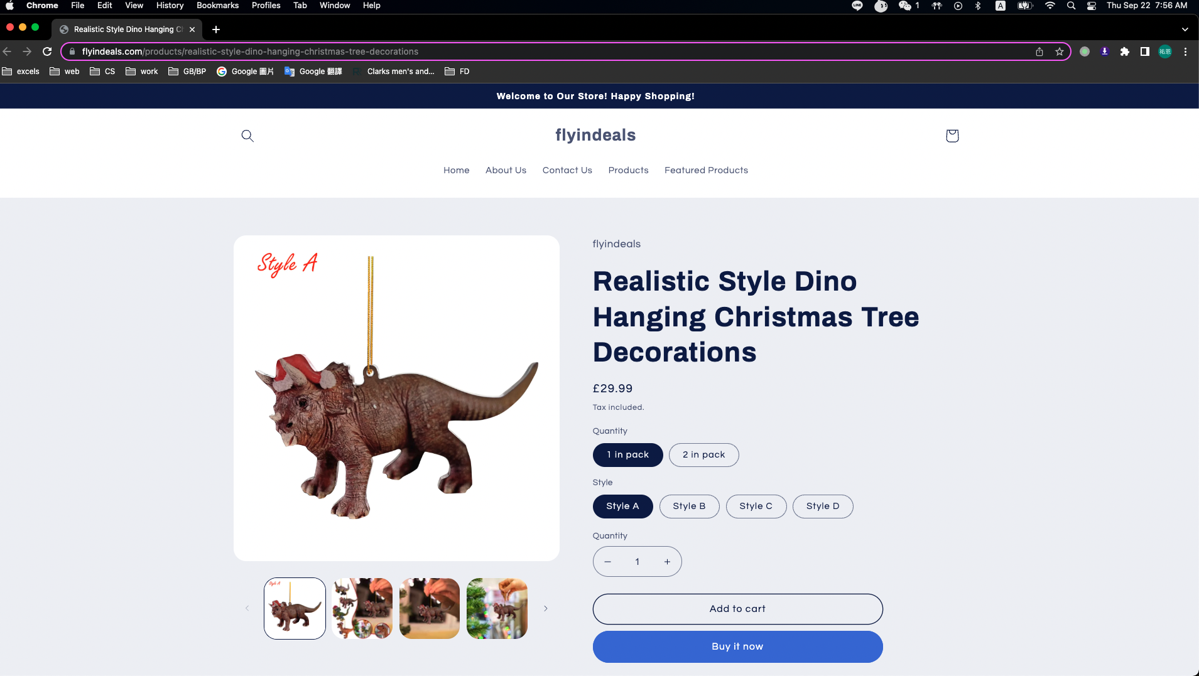1199x676 pixels.
Task: Click the share icon in the address bar
Action: [1039, 51]
